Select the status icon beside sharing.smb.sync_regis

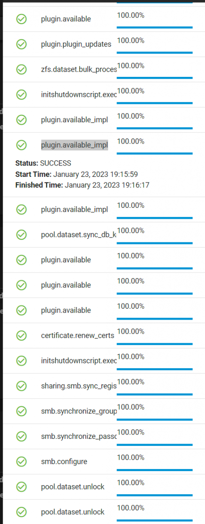[21, 386]
